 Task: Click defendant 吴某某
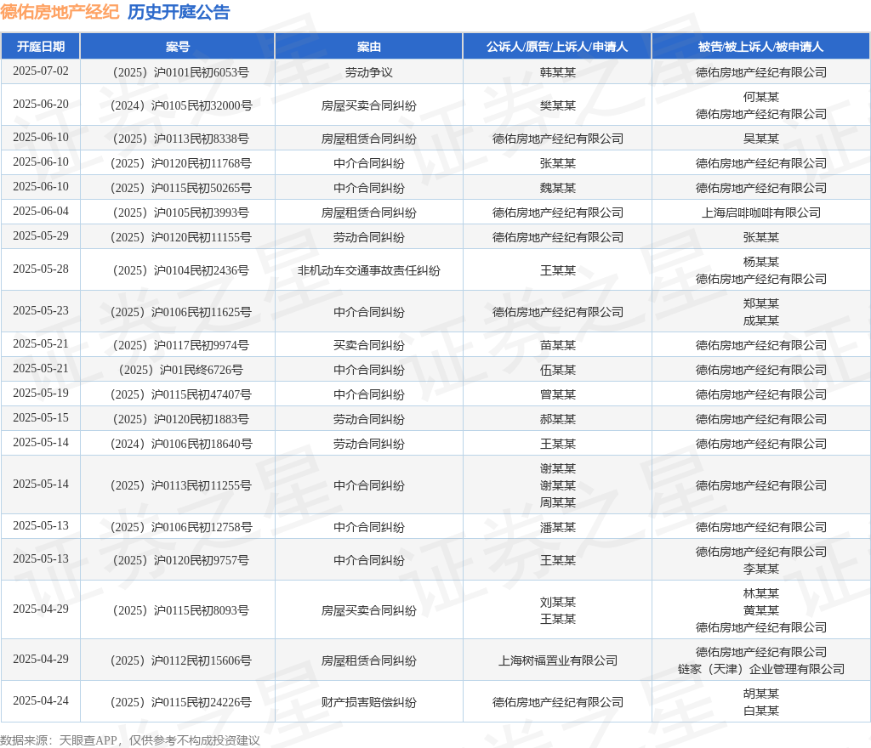point(761,139)
